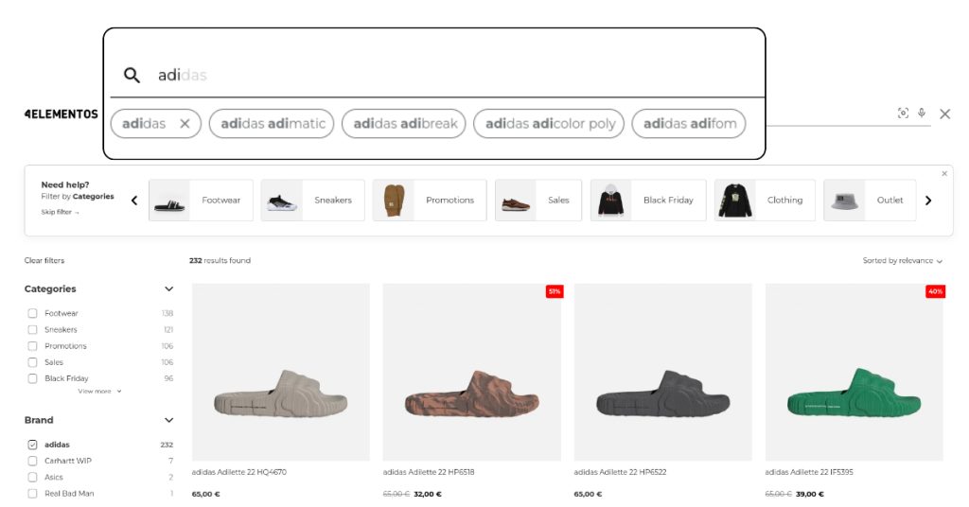The height and width of the screenshot is (507, 969).
Task: Select the adidas adimatic suggestion
Action: pyautogui.click(x=272, y=124)
